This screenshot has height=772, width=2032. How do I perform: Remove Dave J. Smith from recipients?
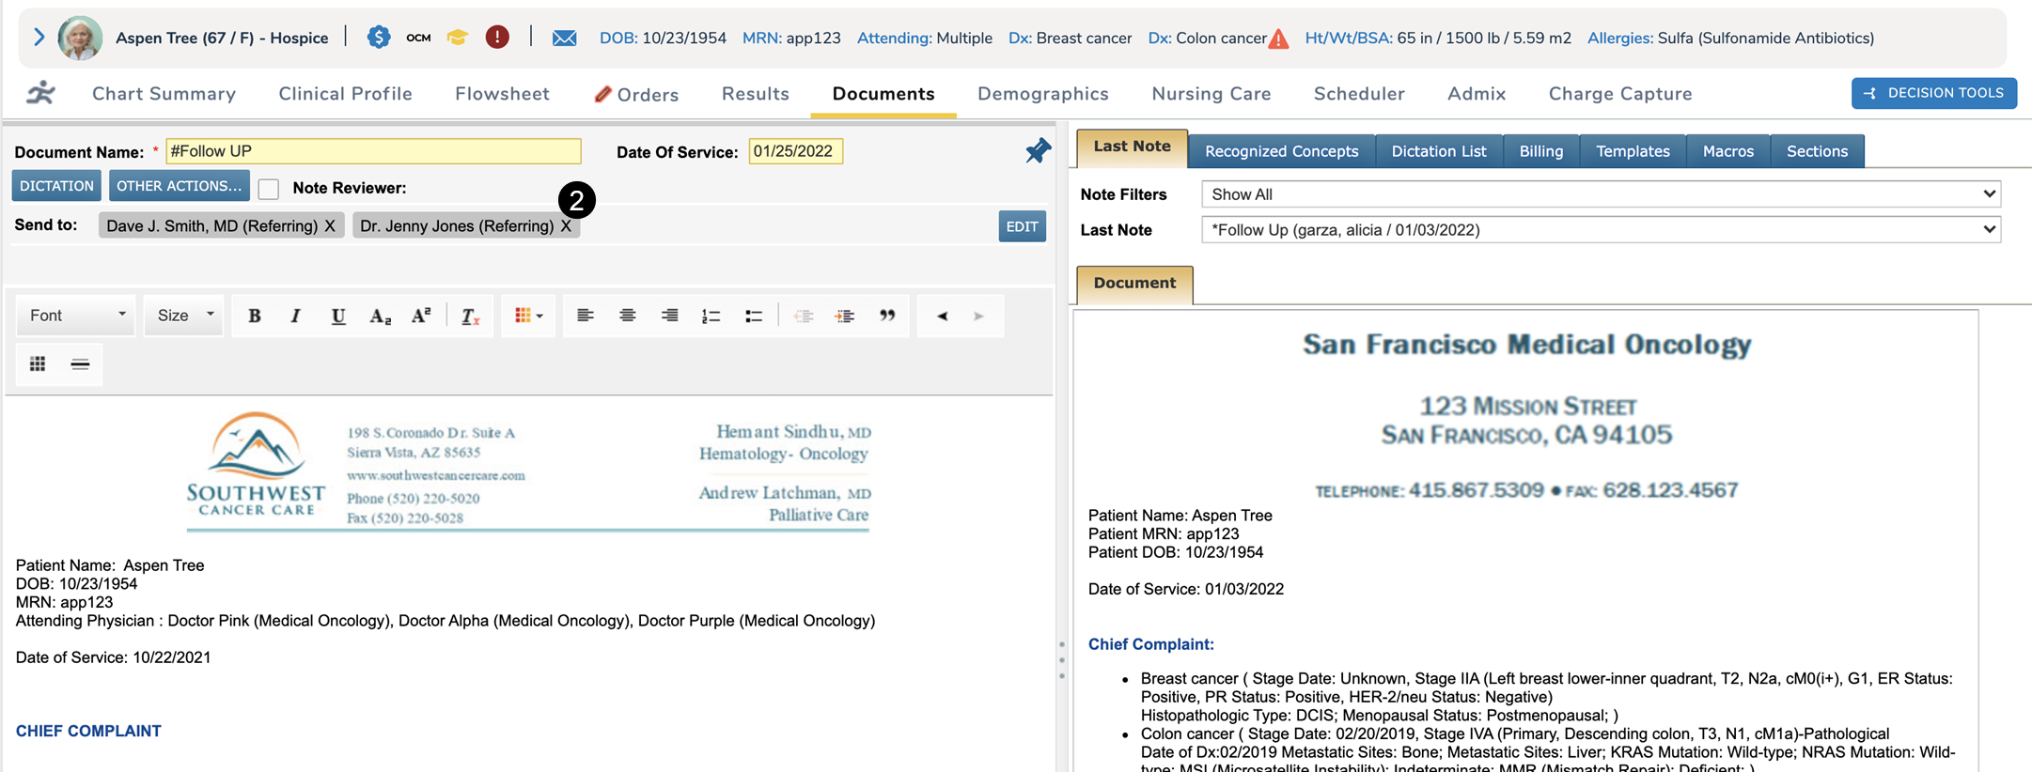tap(330, 226)
